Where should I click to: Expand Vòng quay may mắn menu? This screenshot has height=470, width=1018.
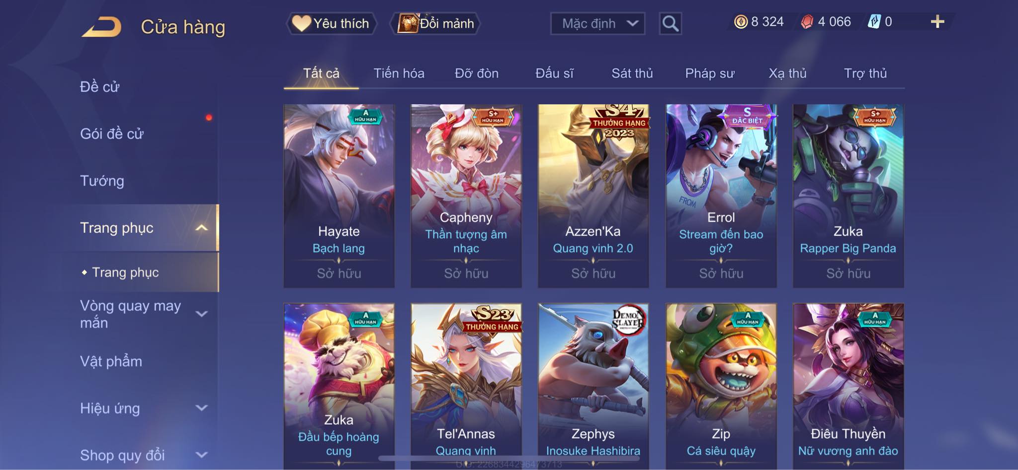[x=201, y=314]
